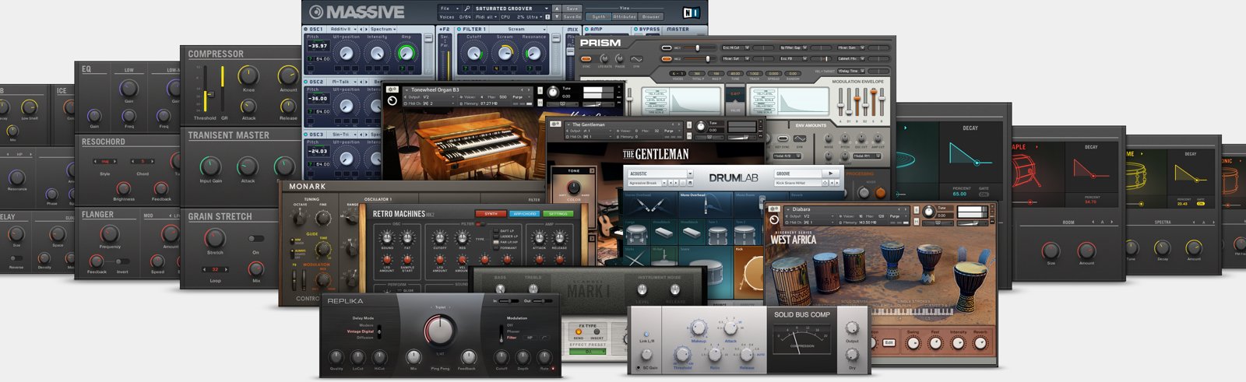Open the Browser view in Massive
This screenshot has height=382, width=1246.
pos(651,16)
